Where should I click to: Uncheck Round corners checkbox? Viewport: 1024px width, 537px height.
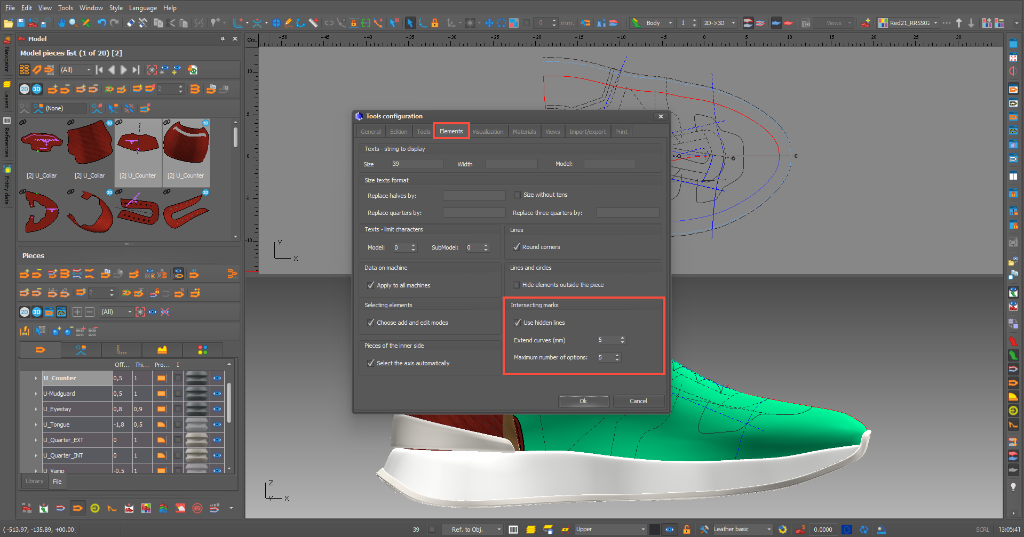point(517,247)
